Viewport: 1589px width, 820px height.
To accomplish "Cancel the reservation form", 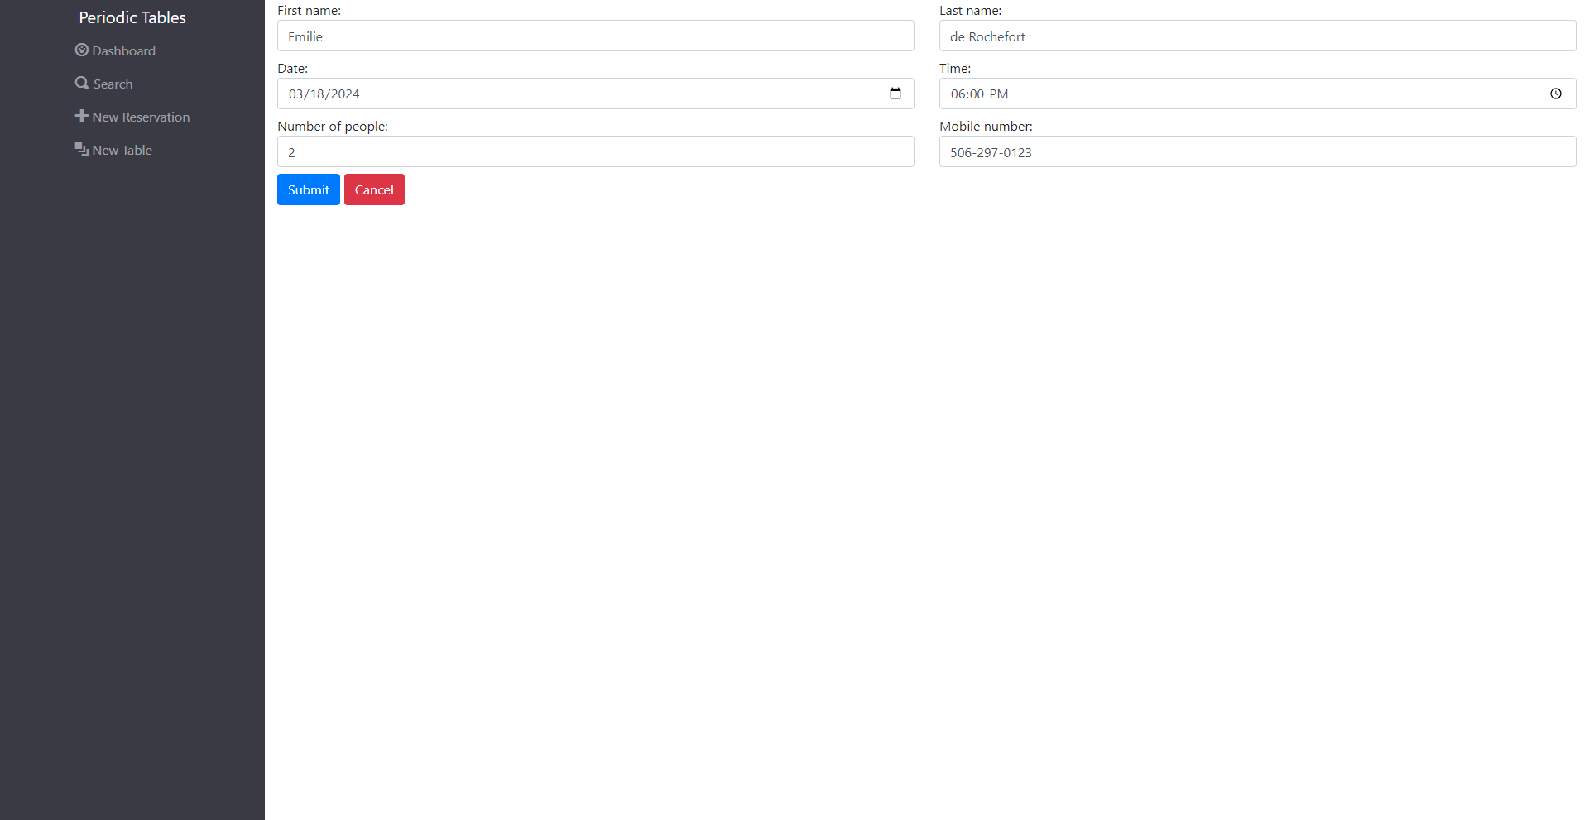I will click(x=374, y=189).
